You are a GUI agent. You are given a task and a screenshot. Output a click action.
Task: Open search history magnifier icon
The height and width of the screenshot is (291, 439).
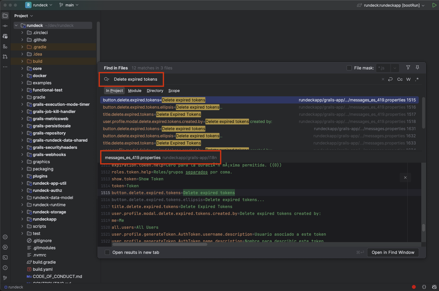click(x=107, y=79)
